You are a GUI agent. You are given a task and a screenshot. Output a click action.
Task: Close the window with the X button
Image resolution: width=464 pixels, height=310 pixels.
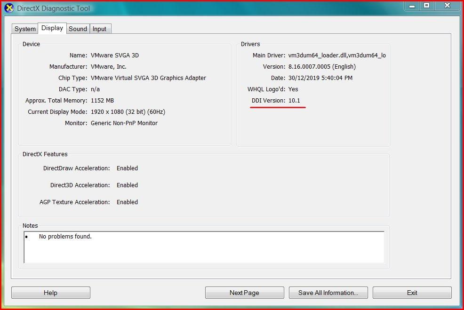coord(447,5)
